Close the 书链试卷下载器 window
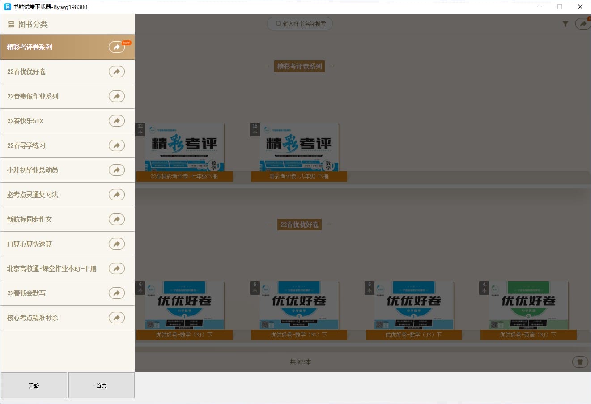 (580, 7)
